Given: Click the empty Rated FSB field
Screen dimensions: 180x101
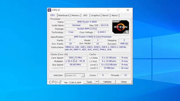Looking at the screenshot, I should click(75, 68).
